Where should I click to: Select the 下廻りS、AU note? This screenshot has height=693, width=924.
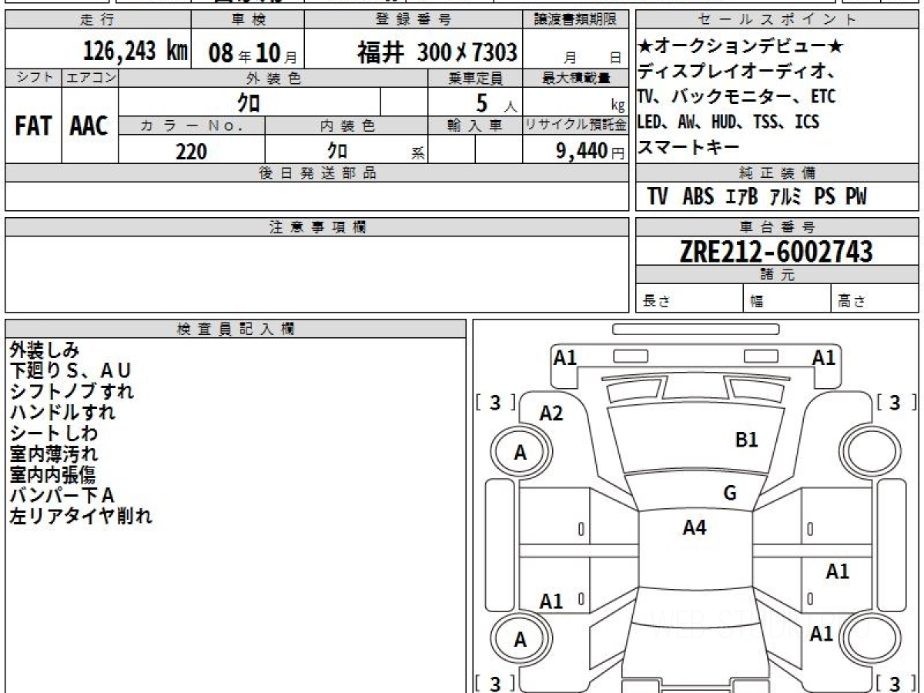[x=71, y=371]
